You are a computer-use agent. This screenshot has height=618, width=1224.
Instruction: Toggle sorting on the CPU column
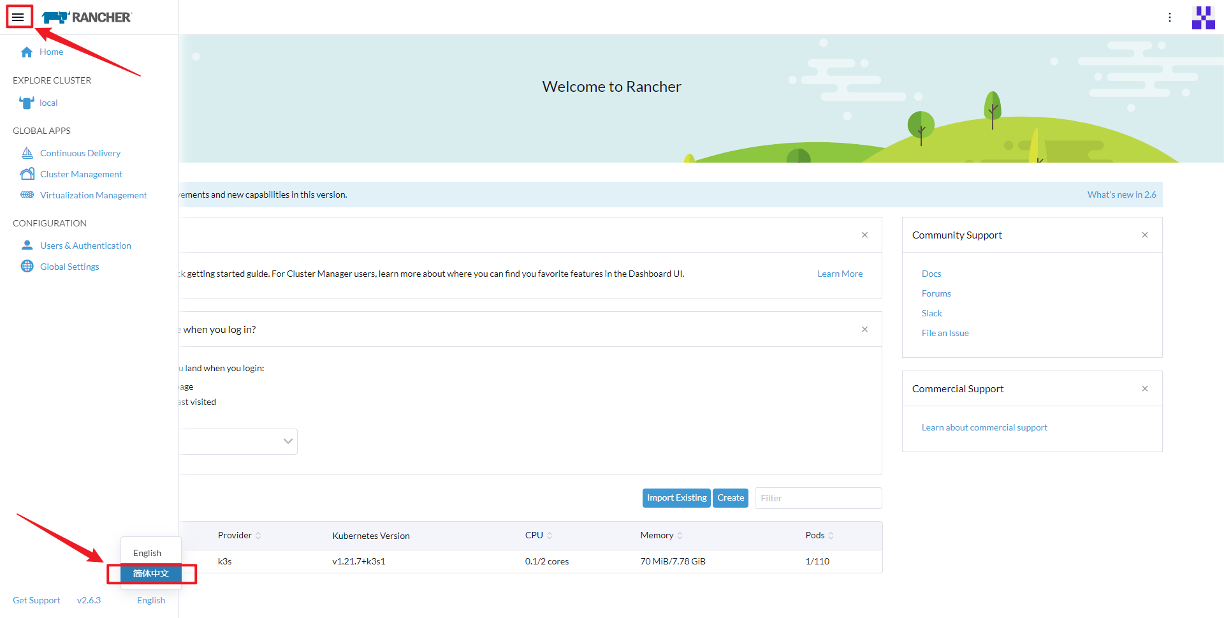pyautogui.click(x=537, y=535)
